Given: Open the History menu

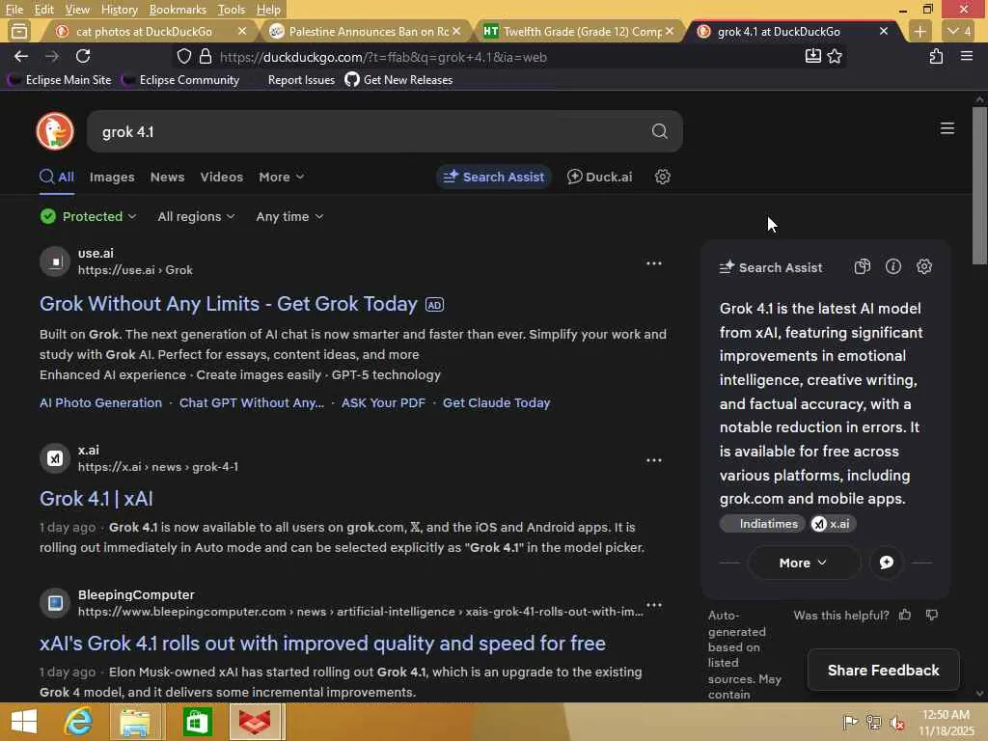Looking at the screenshot, I should coord(119,10).
